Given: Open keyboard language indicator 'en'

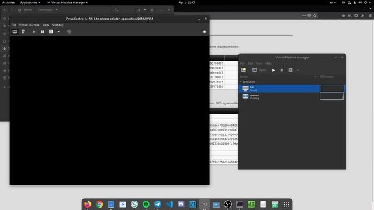Looking at the screenshot, I should click(x=333, y=2).
